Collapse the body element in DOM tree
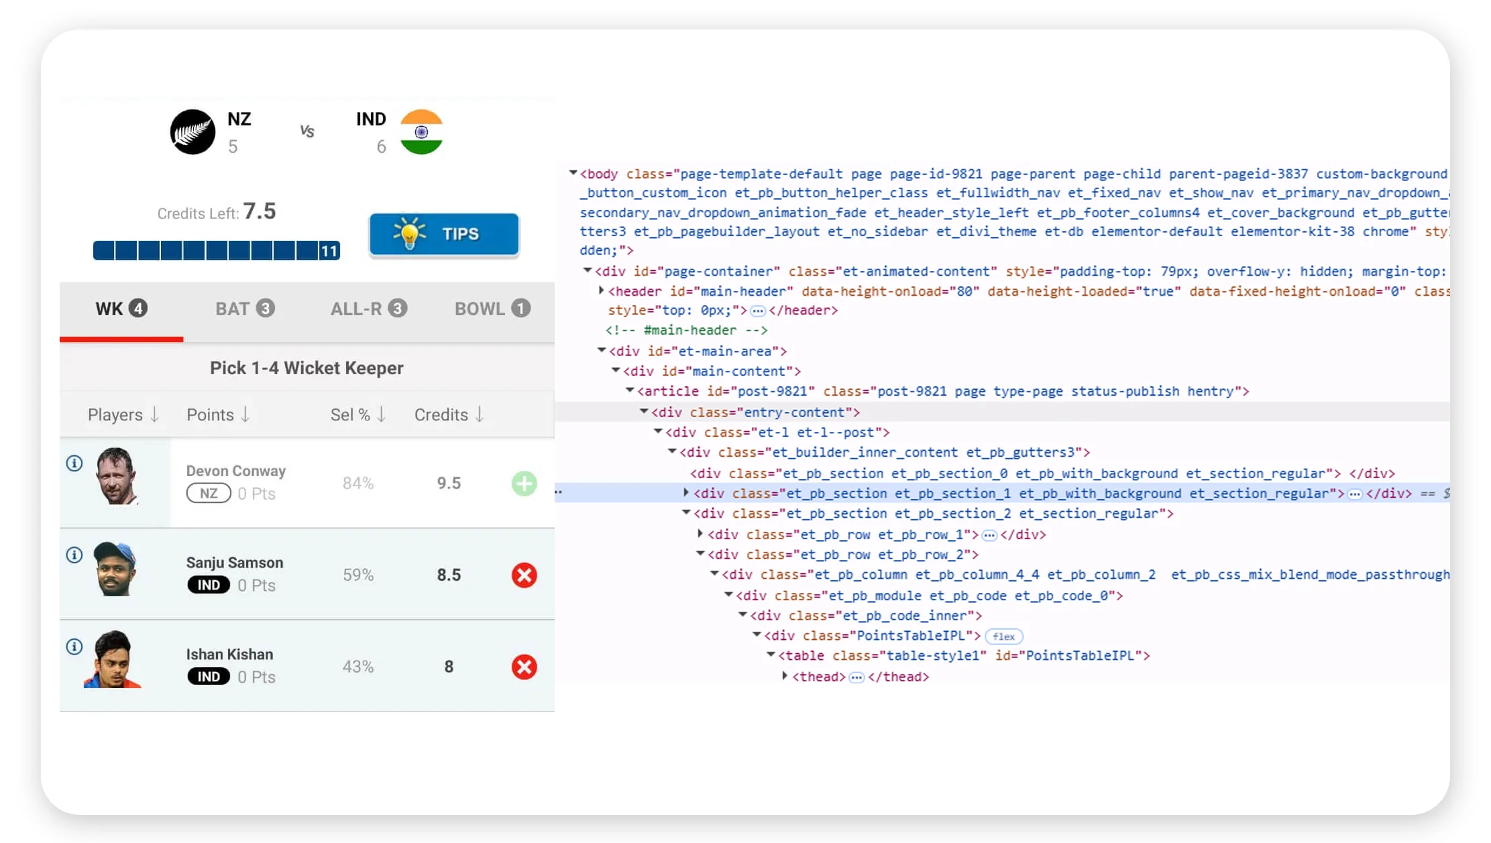Image resolution: width=1491 pixels, height=843 pixels. point(573,173)
